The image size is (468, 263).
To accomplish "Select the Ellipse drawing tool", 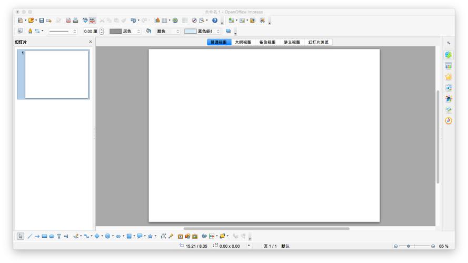I will [52, 237].
